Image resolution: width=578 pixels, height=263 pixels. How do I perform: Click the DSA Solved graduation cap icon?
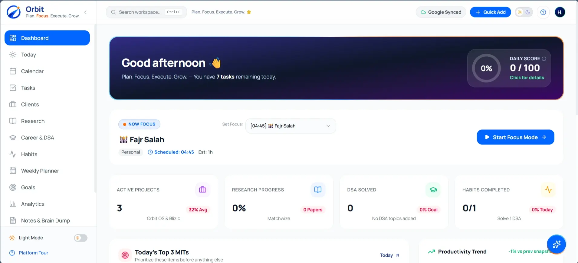click(433, 190)
